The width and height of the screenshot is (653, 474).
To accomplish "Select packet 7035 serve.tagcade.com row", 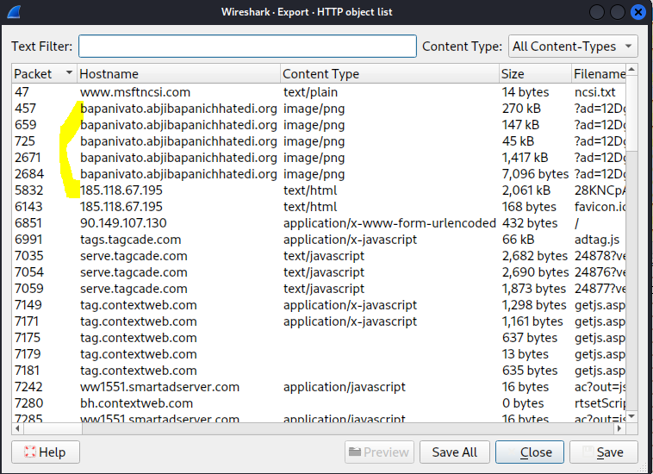I will pyautogui.click(x=319, y=256).
